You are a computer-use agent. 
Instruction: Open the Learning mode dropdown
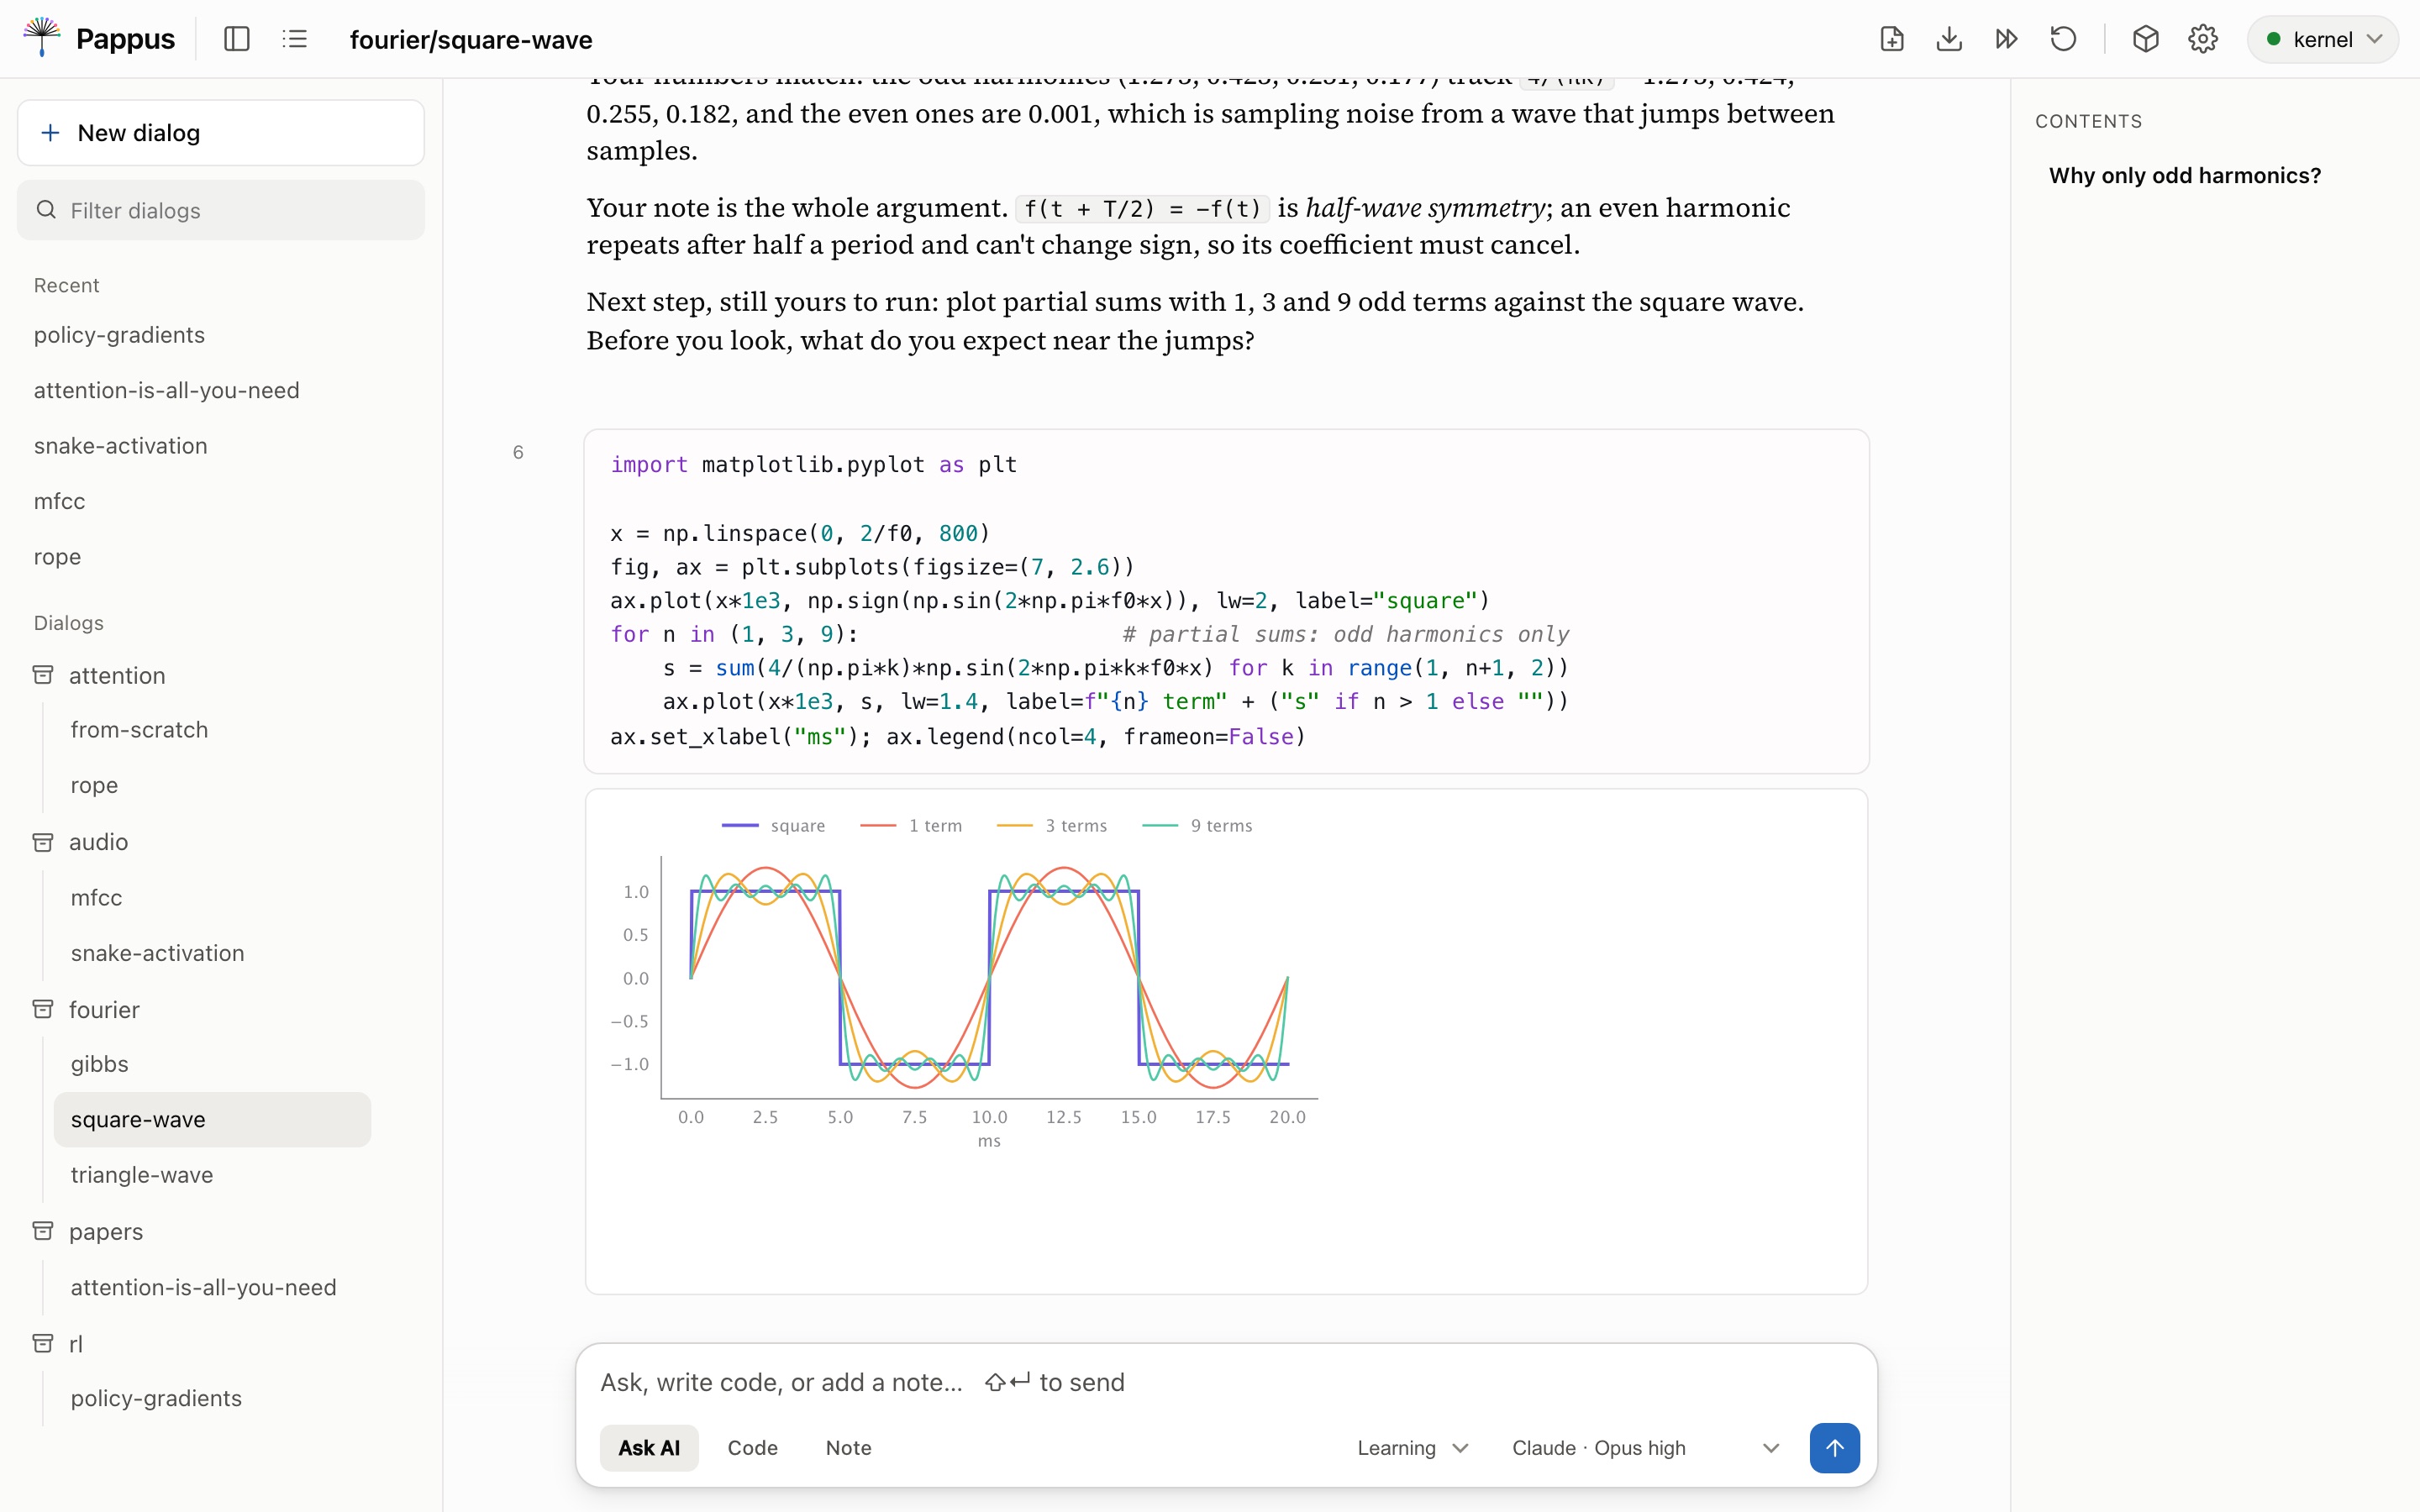[x=1413, y=1447]
